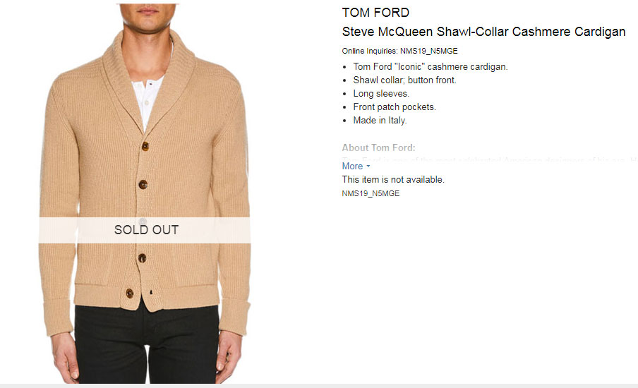Select the 'Made in Italy' bullet text
Screen dimensions: 638x388
tap(380, 121)
